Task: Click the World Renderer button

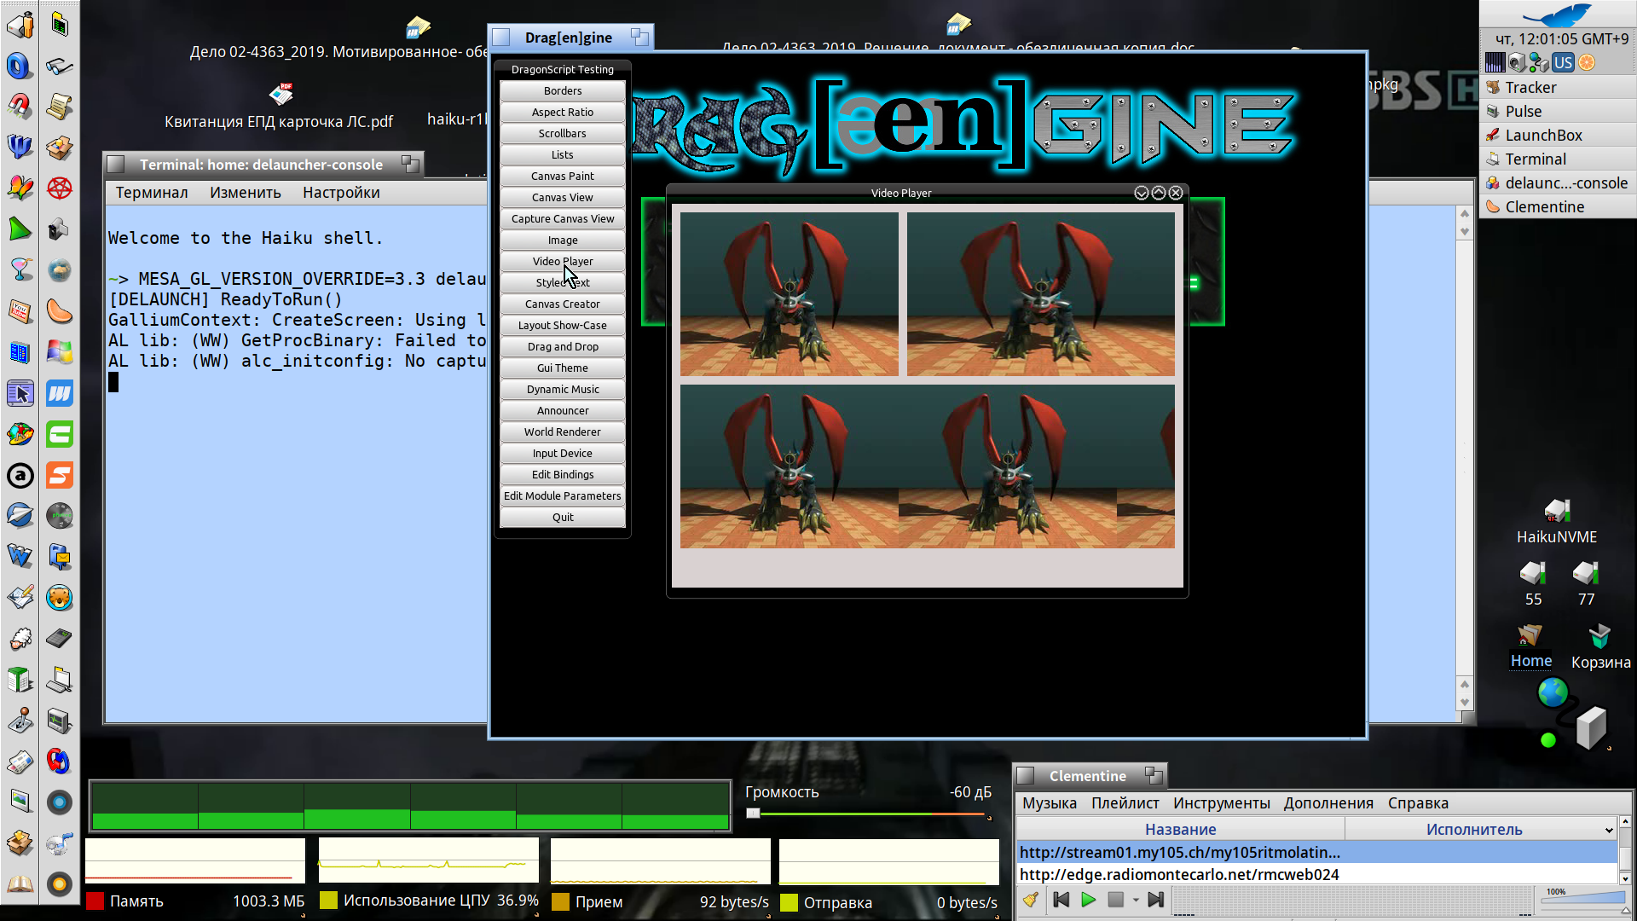Action: point(563,432)
